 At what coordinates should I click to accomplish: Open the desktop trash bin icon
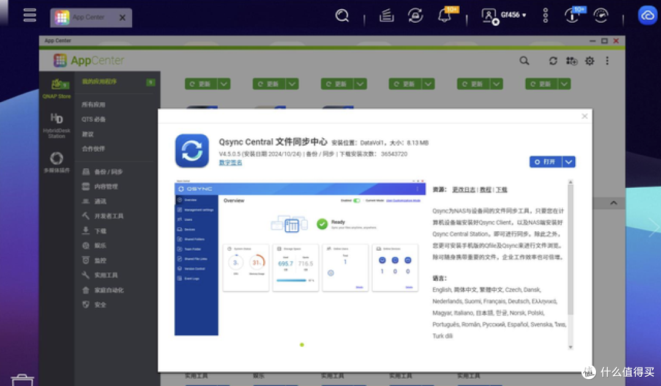(x=22, y=380)
